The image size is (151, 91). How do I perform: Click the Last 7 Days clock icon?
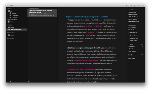click(x=9, y=20)
